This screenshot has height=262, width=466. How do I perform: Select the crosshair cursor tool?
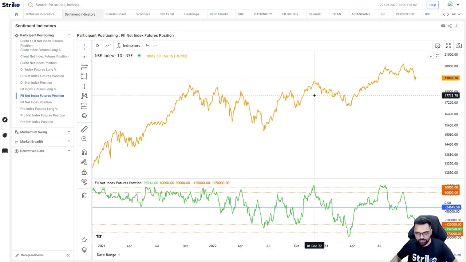(84, 47)
